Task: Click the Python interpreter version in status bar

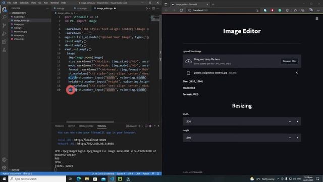Action: coord(12,174)
